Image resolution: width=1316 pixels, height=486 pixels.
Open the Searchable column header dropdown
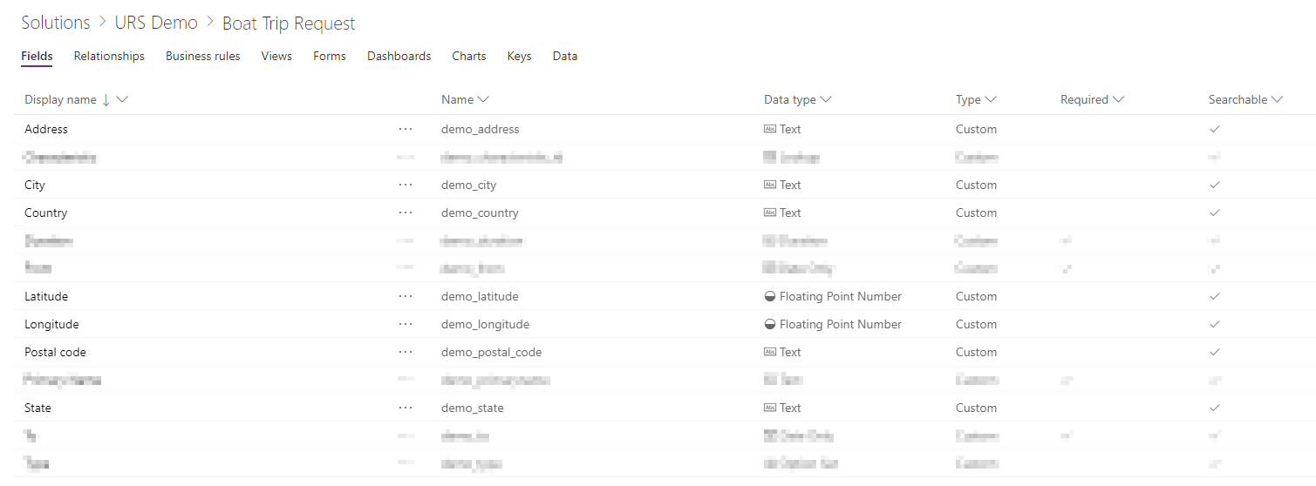[1278, 99]
